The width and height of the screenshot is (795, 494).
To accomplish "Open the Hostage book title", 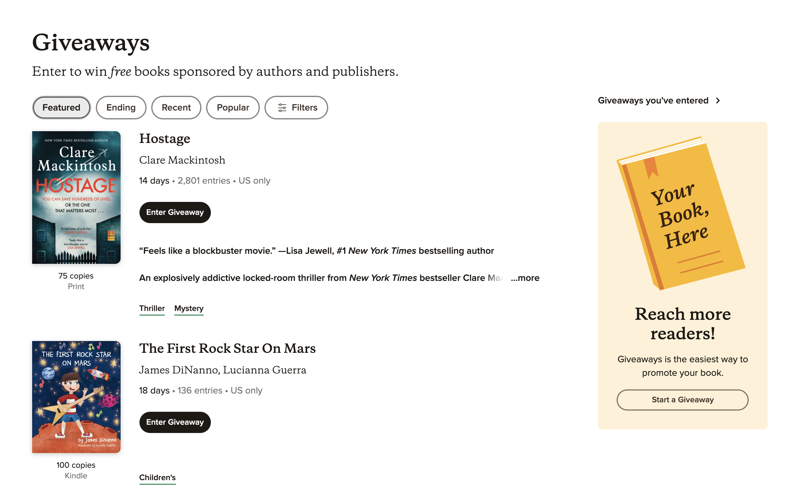I will pyautogui.click(x=165, y=139).
